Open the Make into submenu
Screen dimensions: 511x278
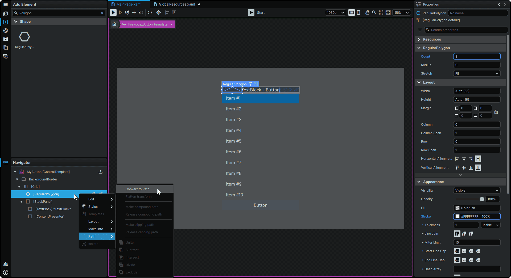[97, 229]
